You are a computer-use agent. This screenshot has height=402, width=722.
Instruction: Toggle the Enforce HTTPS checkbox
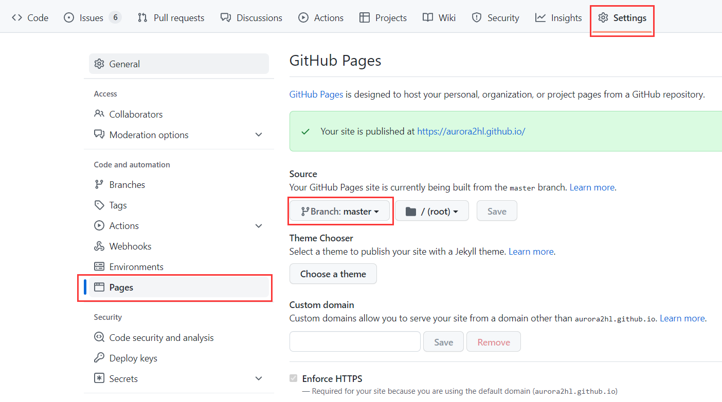(294, 379)
